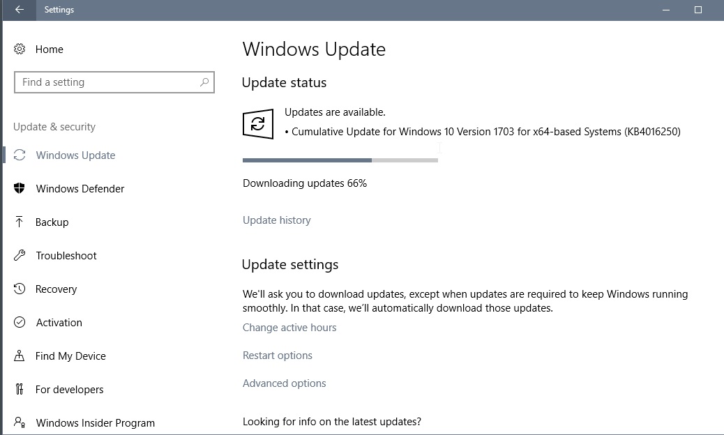The width and height of the screenshot is (724, 435).
Task: Click the Find My Device person icon
Action: coord(20,356)
